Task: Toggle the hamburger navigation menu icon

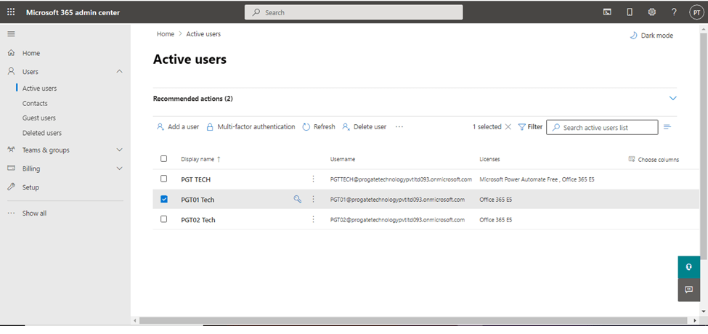Action: [x=11, y=34]
